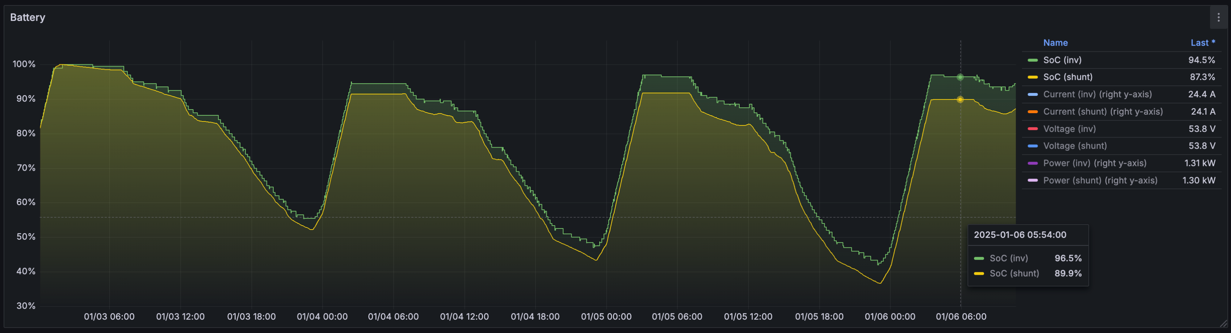Click the 1.31 kW legend value
The image size is (1231, 333).
(x=1200, y=163)
